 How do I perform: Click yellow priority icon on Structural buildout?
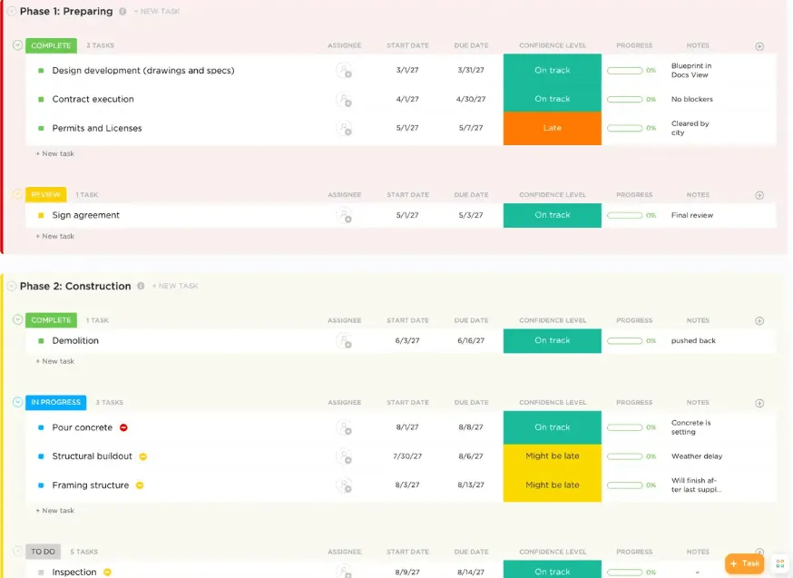(x=143, y=456)
